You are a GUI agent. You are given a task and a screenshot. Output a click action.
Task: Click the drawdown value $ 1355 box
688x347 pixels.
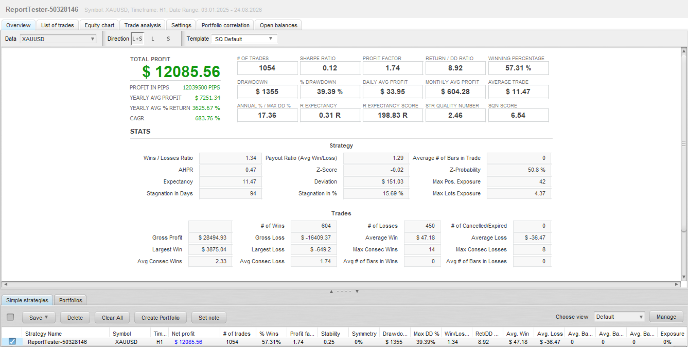click(267, 92)
